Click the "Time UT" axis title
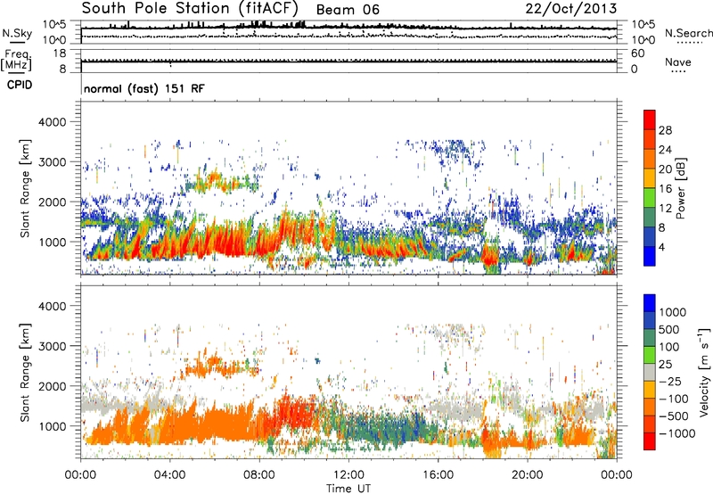The image size is (713, 494). 348,489
